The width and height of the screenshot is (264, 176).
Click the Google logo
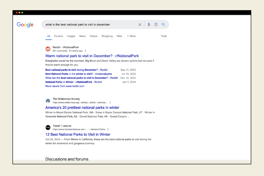click(25, 25)
